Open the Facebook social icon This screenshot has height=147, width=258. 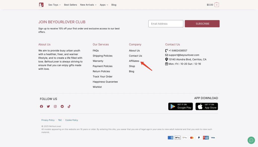[42, 106]
